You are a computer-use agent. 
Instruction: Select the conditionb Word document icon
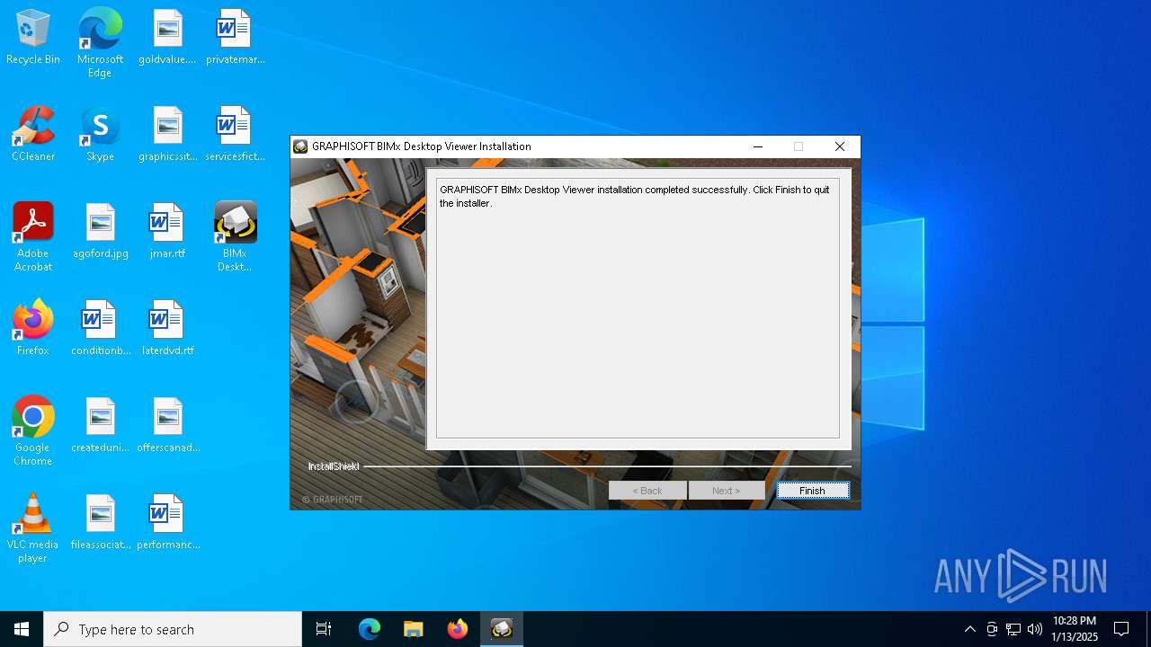[x=100, y=328]
